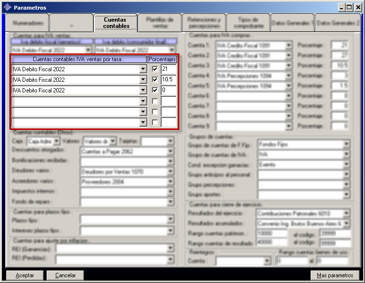This screenshot has height=283, width=365.
Task: Uncheck the checkbox beside the 21 percentage
Action: click(x=154, y=69)
